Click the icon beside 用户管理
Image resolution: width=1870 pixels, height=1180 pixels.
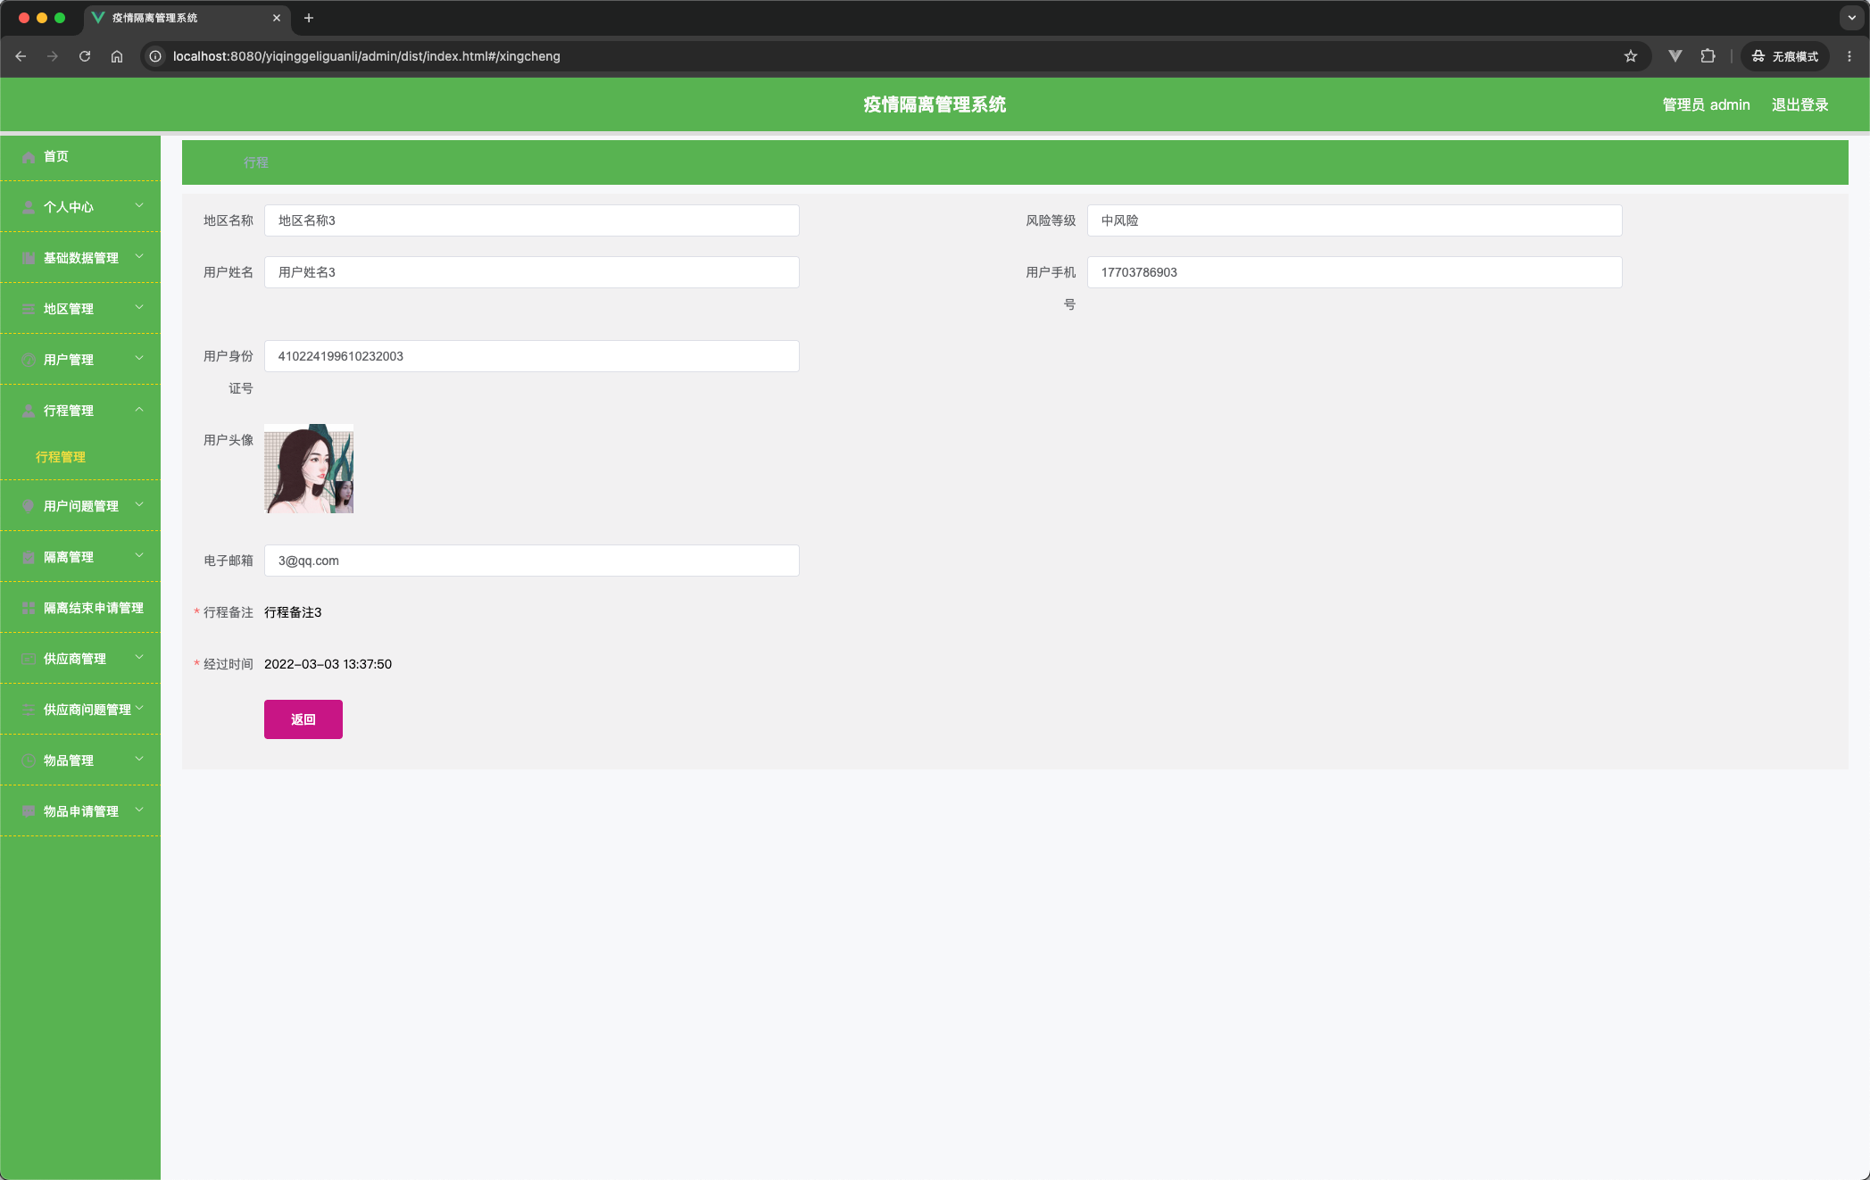pos(29,361)
